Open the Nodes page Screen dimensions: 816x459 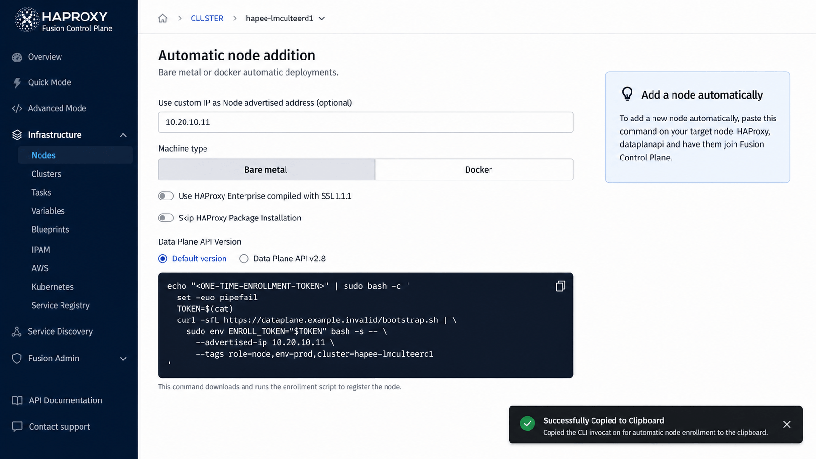coord(75,155)
